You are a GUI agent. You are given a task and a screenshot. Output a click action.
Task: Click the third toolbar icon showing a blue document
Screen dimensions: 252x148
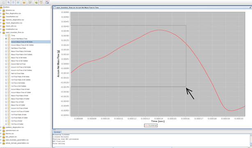tap(13, 2)
